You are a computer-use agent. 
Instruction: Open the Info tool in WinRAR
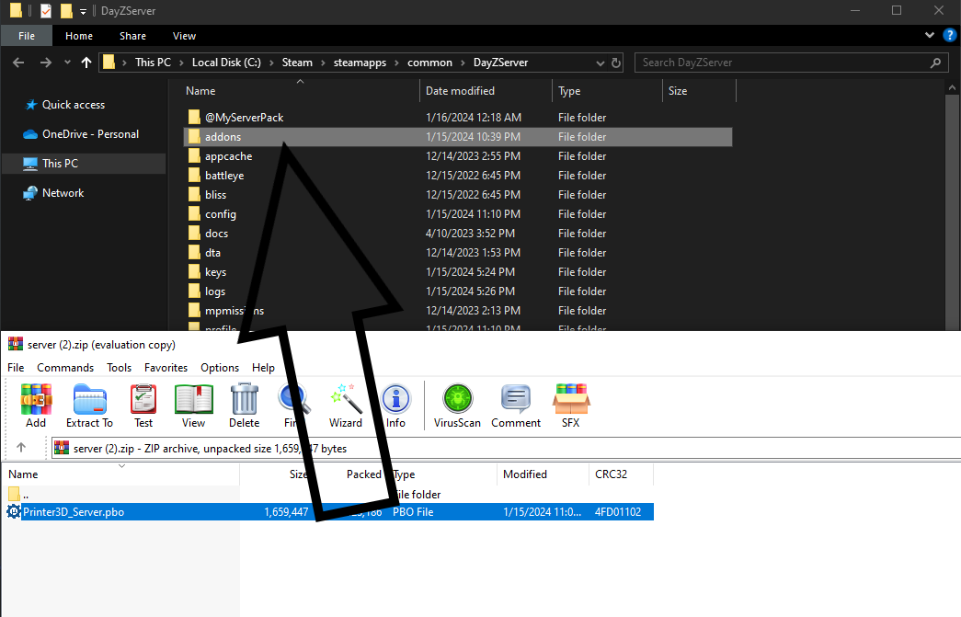click(x=395, y=406)
